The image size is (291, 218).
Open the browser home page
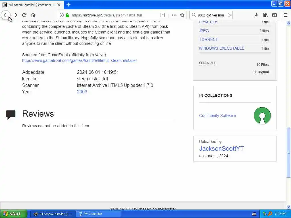(x=33, y=15)
